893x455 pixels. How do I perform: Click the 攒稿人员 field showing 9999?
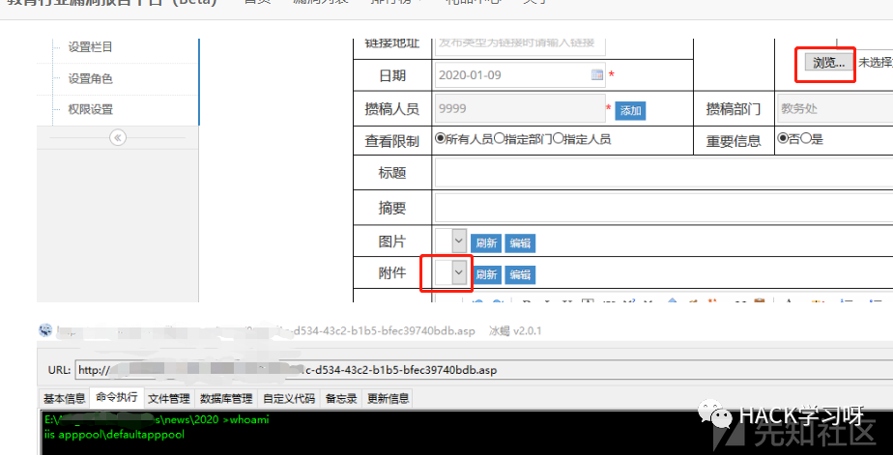(x=520, y=108)
